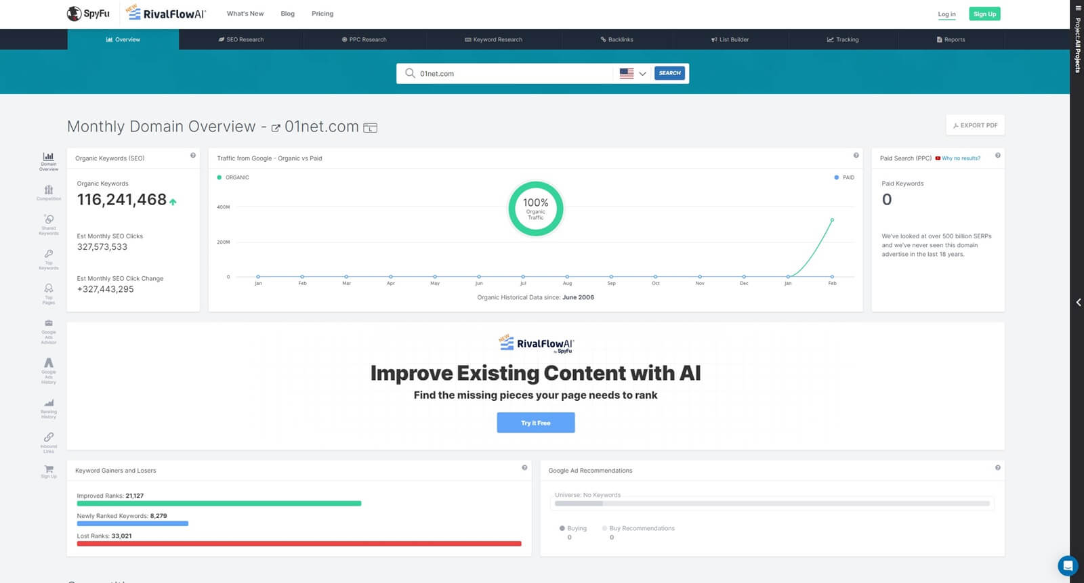
Task: Click the SEARCH button
Action: point(669,73)
